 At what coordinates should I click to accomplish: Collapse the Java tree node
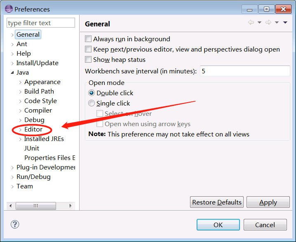12,73
